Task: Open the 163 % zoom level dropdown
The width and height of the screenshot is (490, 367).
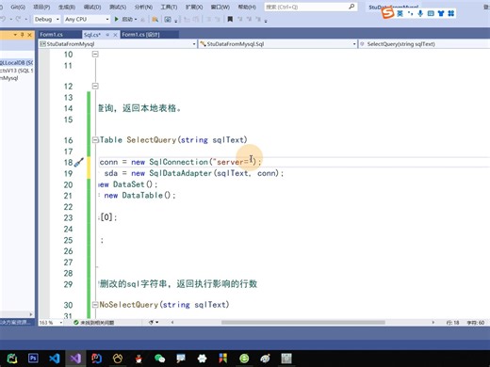Action: tap(51, 323)
